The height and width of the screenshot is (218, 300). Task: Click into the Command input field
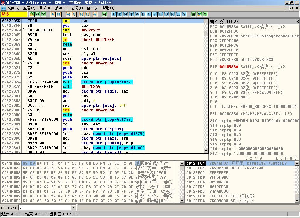pyautogui.click(x=45, y=208)
